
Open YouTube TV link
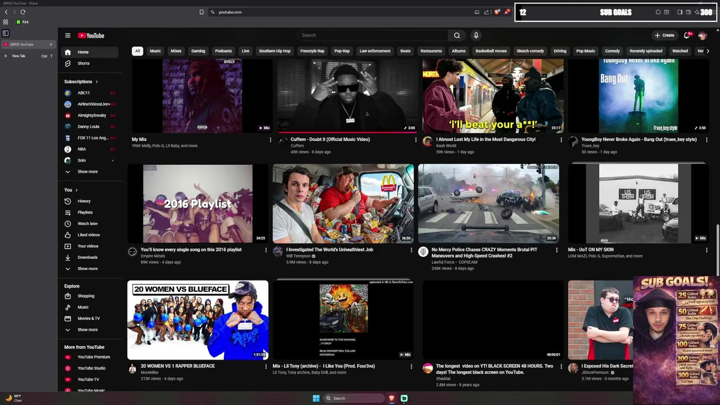pyautogui.click(x=90, y=379)
